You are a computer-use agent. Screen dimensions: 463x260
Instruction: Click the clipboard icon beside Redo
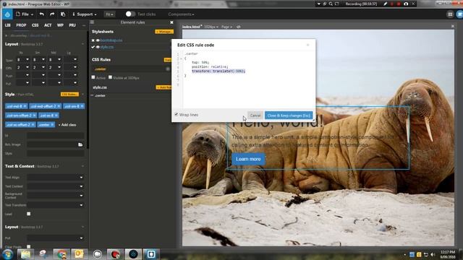[63, 14]
